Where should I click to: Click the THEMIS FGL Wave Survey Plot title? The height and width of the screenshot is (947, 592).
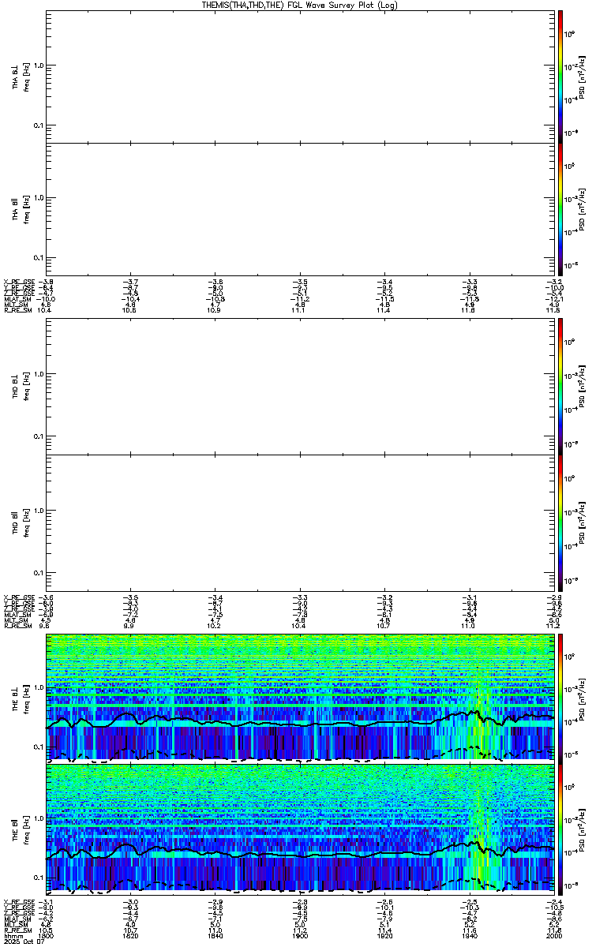pos(302,5)
